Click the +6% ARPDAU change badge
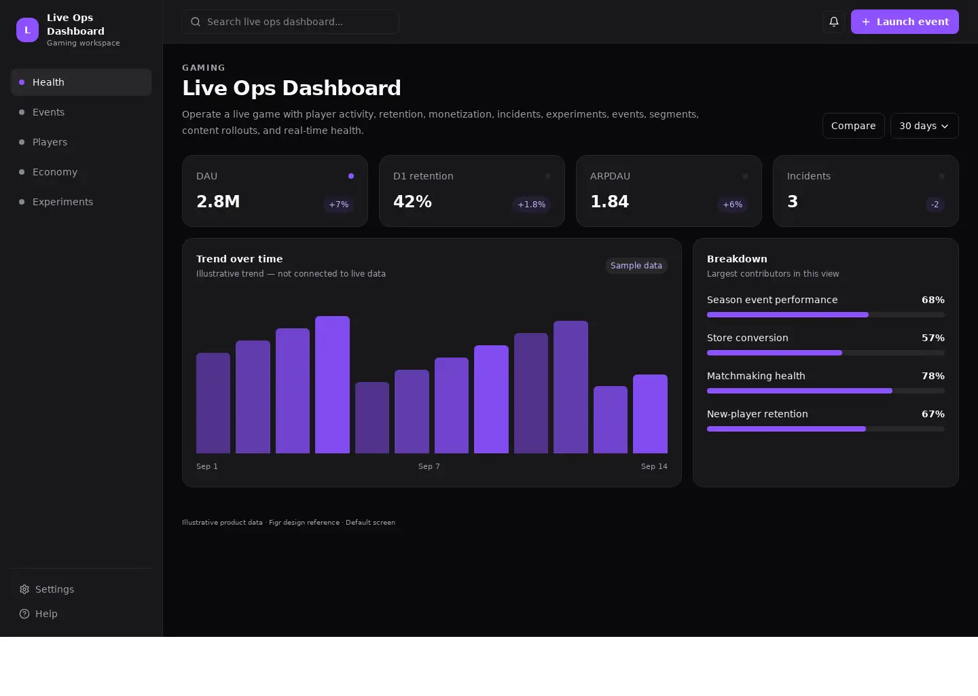This screenshot has width=978, height=696. [x=733, y=205]
